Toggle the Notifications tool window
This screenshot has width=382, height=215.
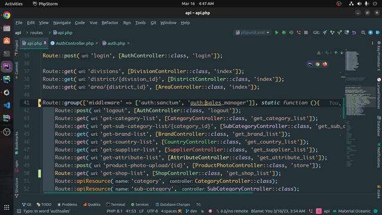point(379,155)
